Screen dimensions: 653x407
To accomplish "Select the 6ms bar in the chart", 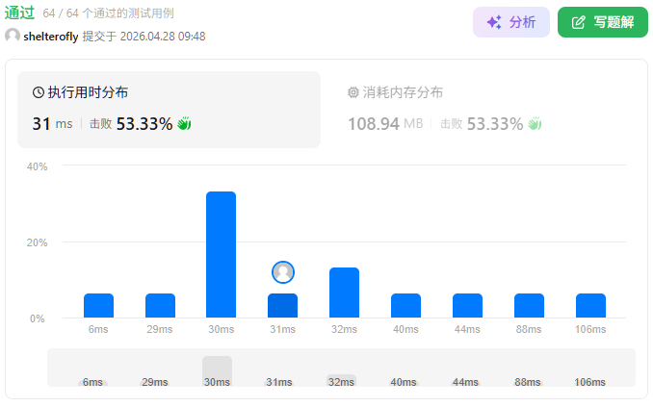I will point(98,306).
